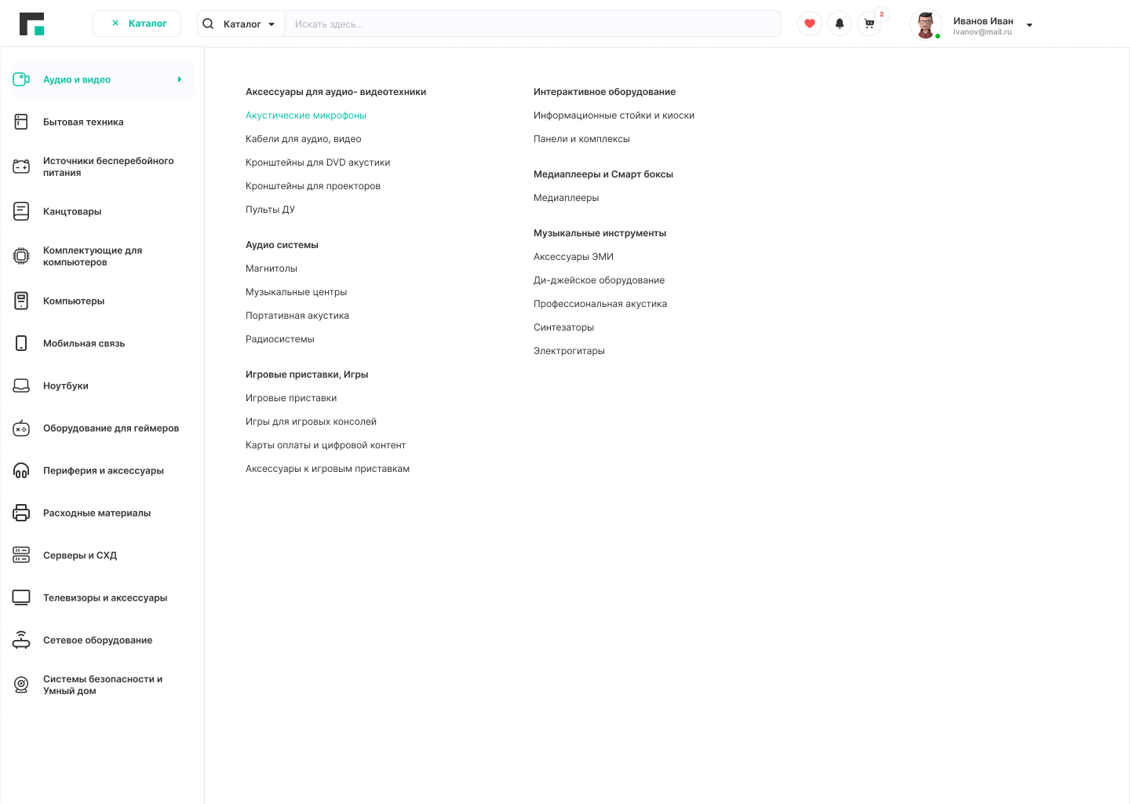1130x804 pixels.
Task: Open the shopping cart with 2 items
Action: pos(869,23)
